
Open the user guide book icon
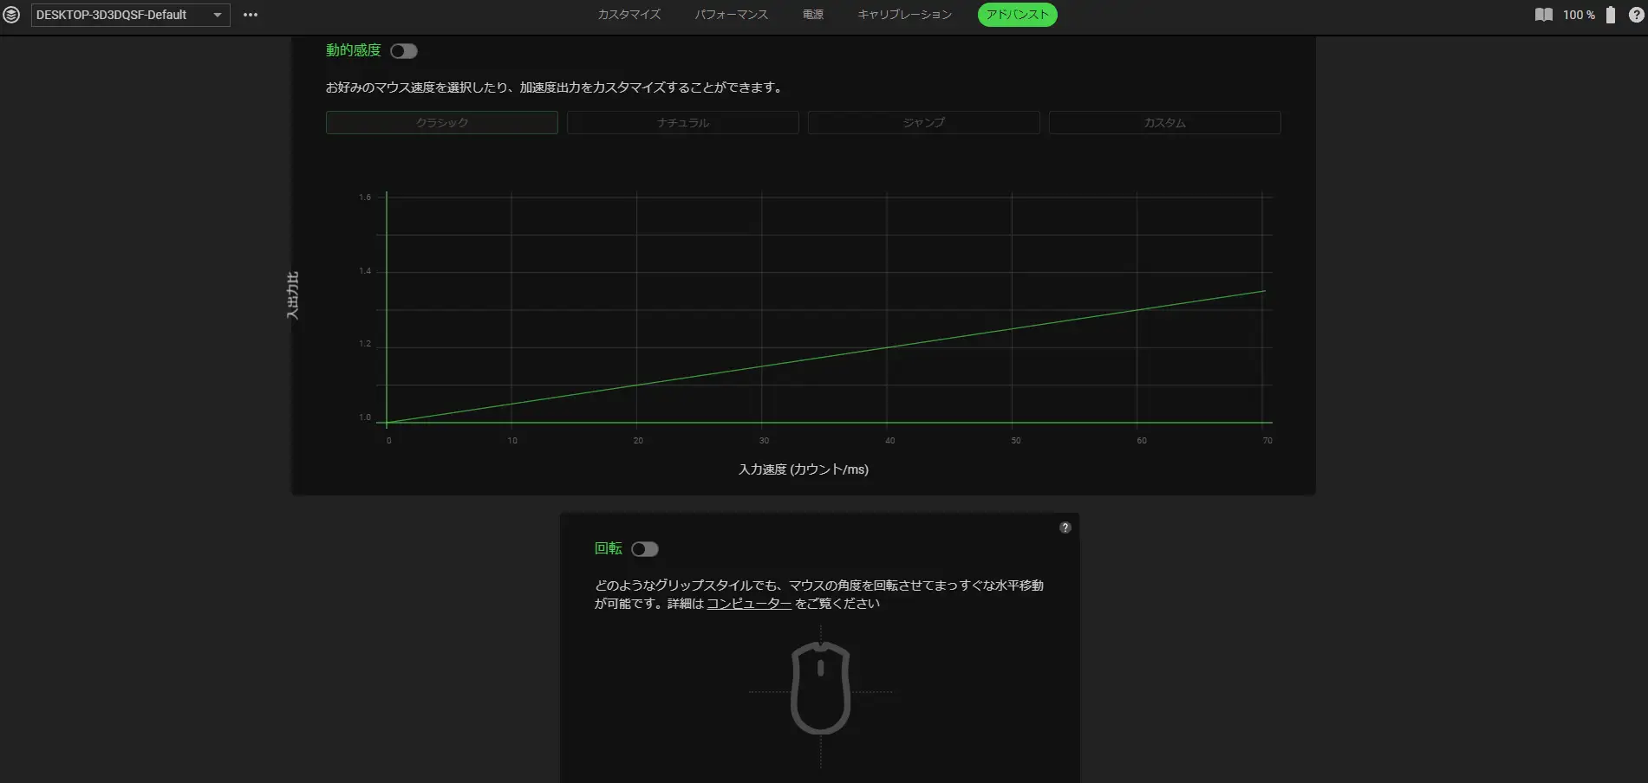pos(1543,15)
